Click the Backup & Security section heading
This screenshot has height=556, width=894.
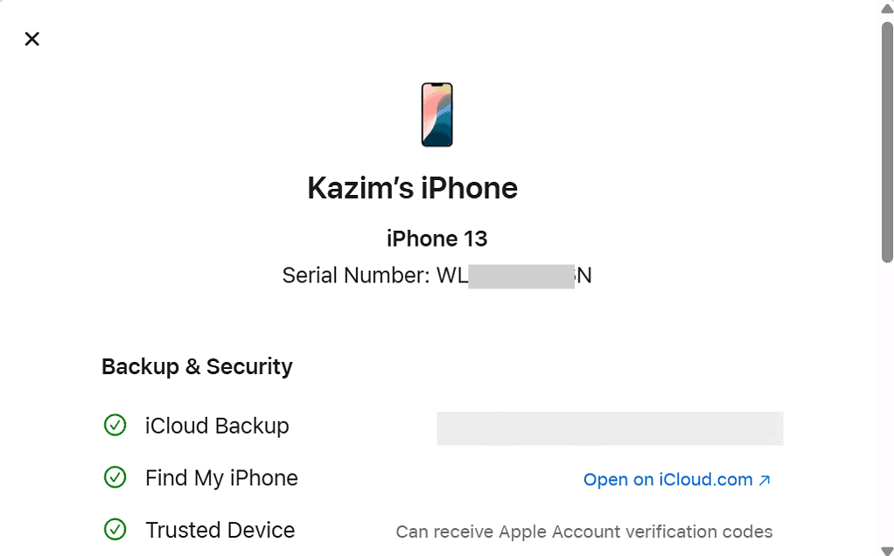pos(197,366)
